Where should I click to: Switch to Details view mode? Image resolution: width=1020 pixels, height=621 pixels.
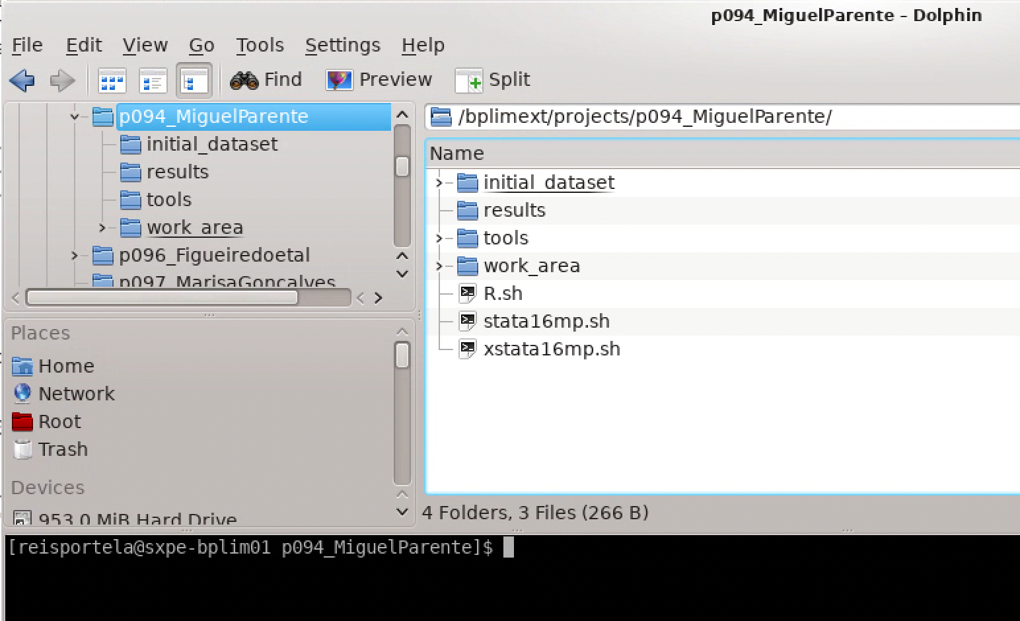pos(153,81)
